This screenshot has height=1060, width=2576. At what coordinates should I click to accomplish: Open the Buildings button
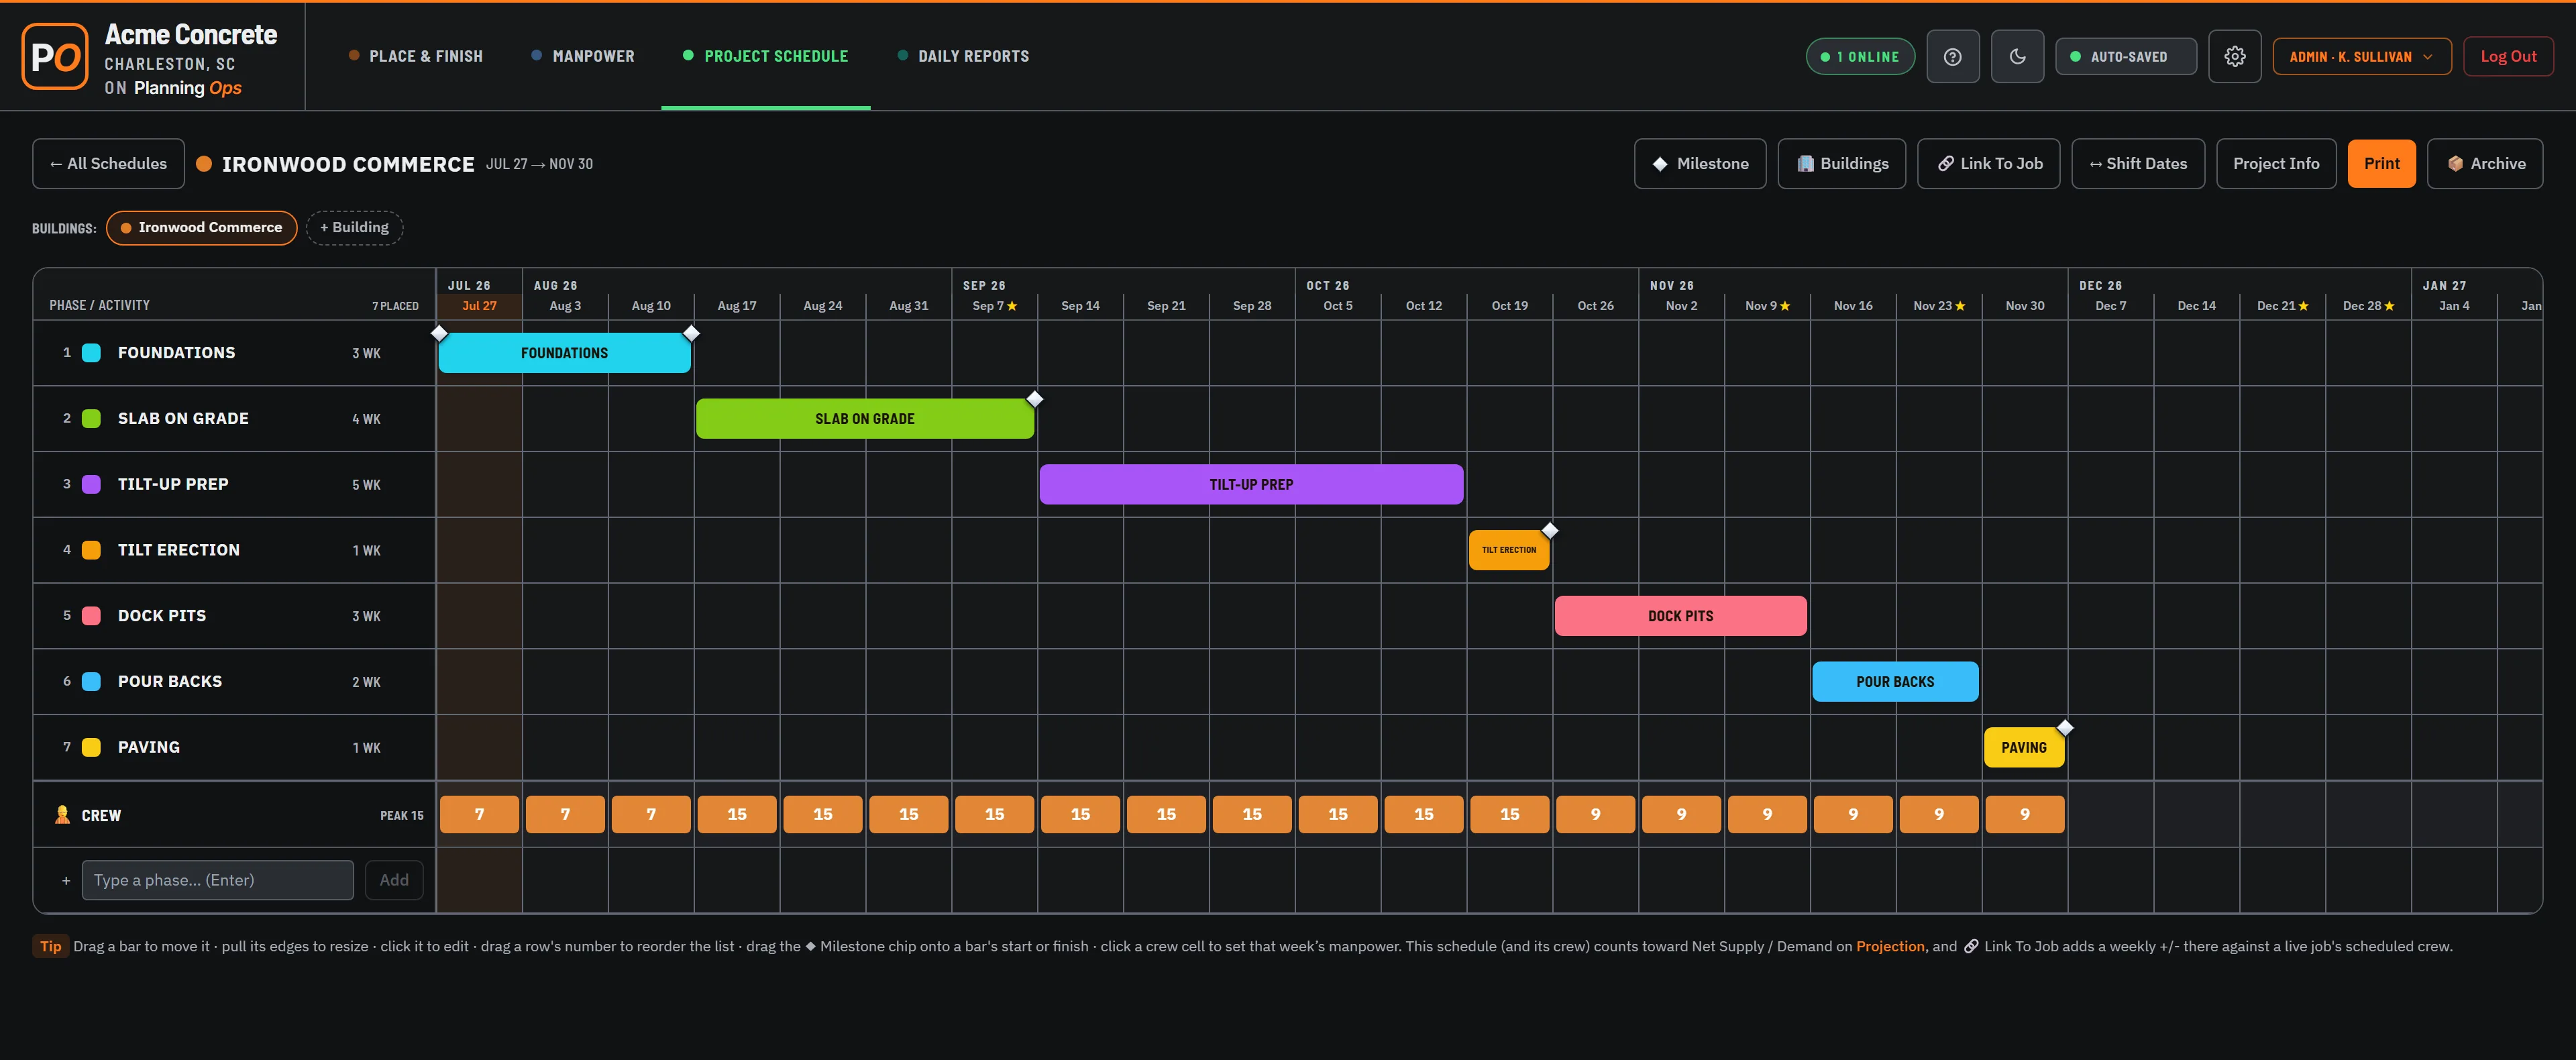[1841, 164]
